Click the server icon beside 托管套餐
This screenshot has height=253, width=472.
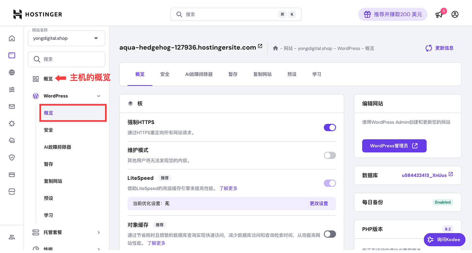(x=36, y=232)
